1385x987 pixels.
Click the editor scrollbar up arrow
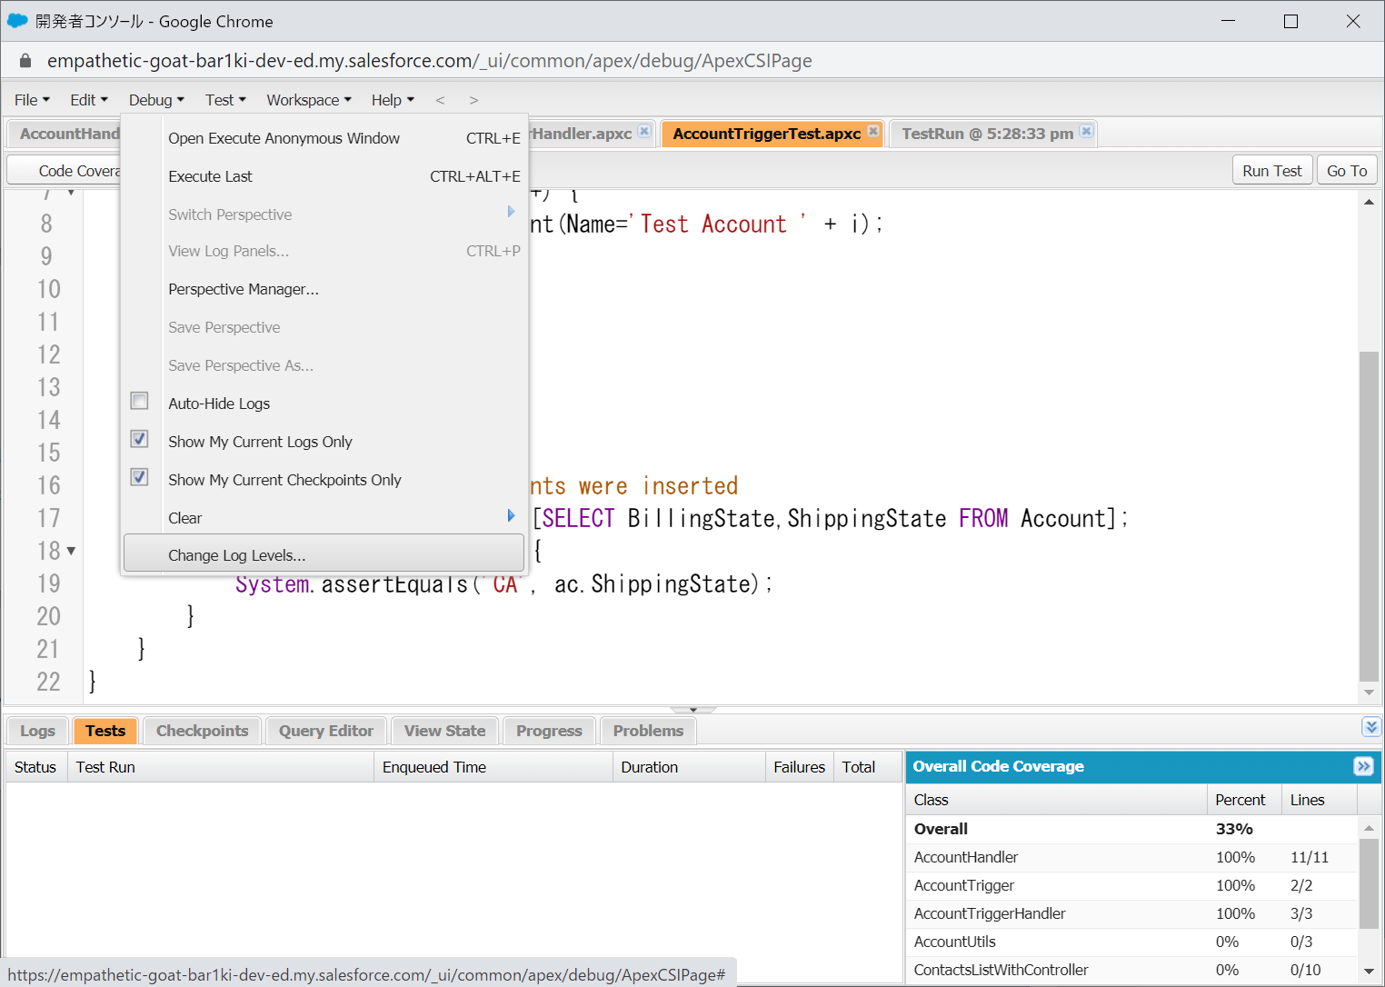(x=1369, y=202)
